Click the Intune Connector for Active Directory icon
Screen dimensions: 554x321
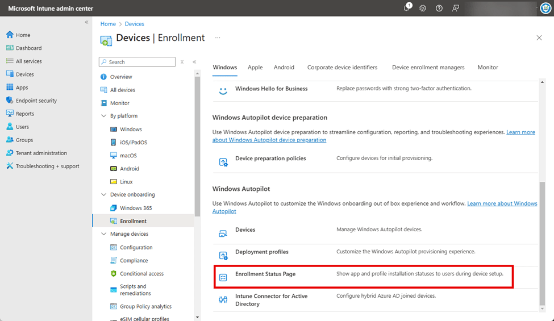tap(223, 299)
